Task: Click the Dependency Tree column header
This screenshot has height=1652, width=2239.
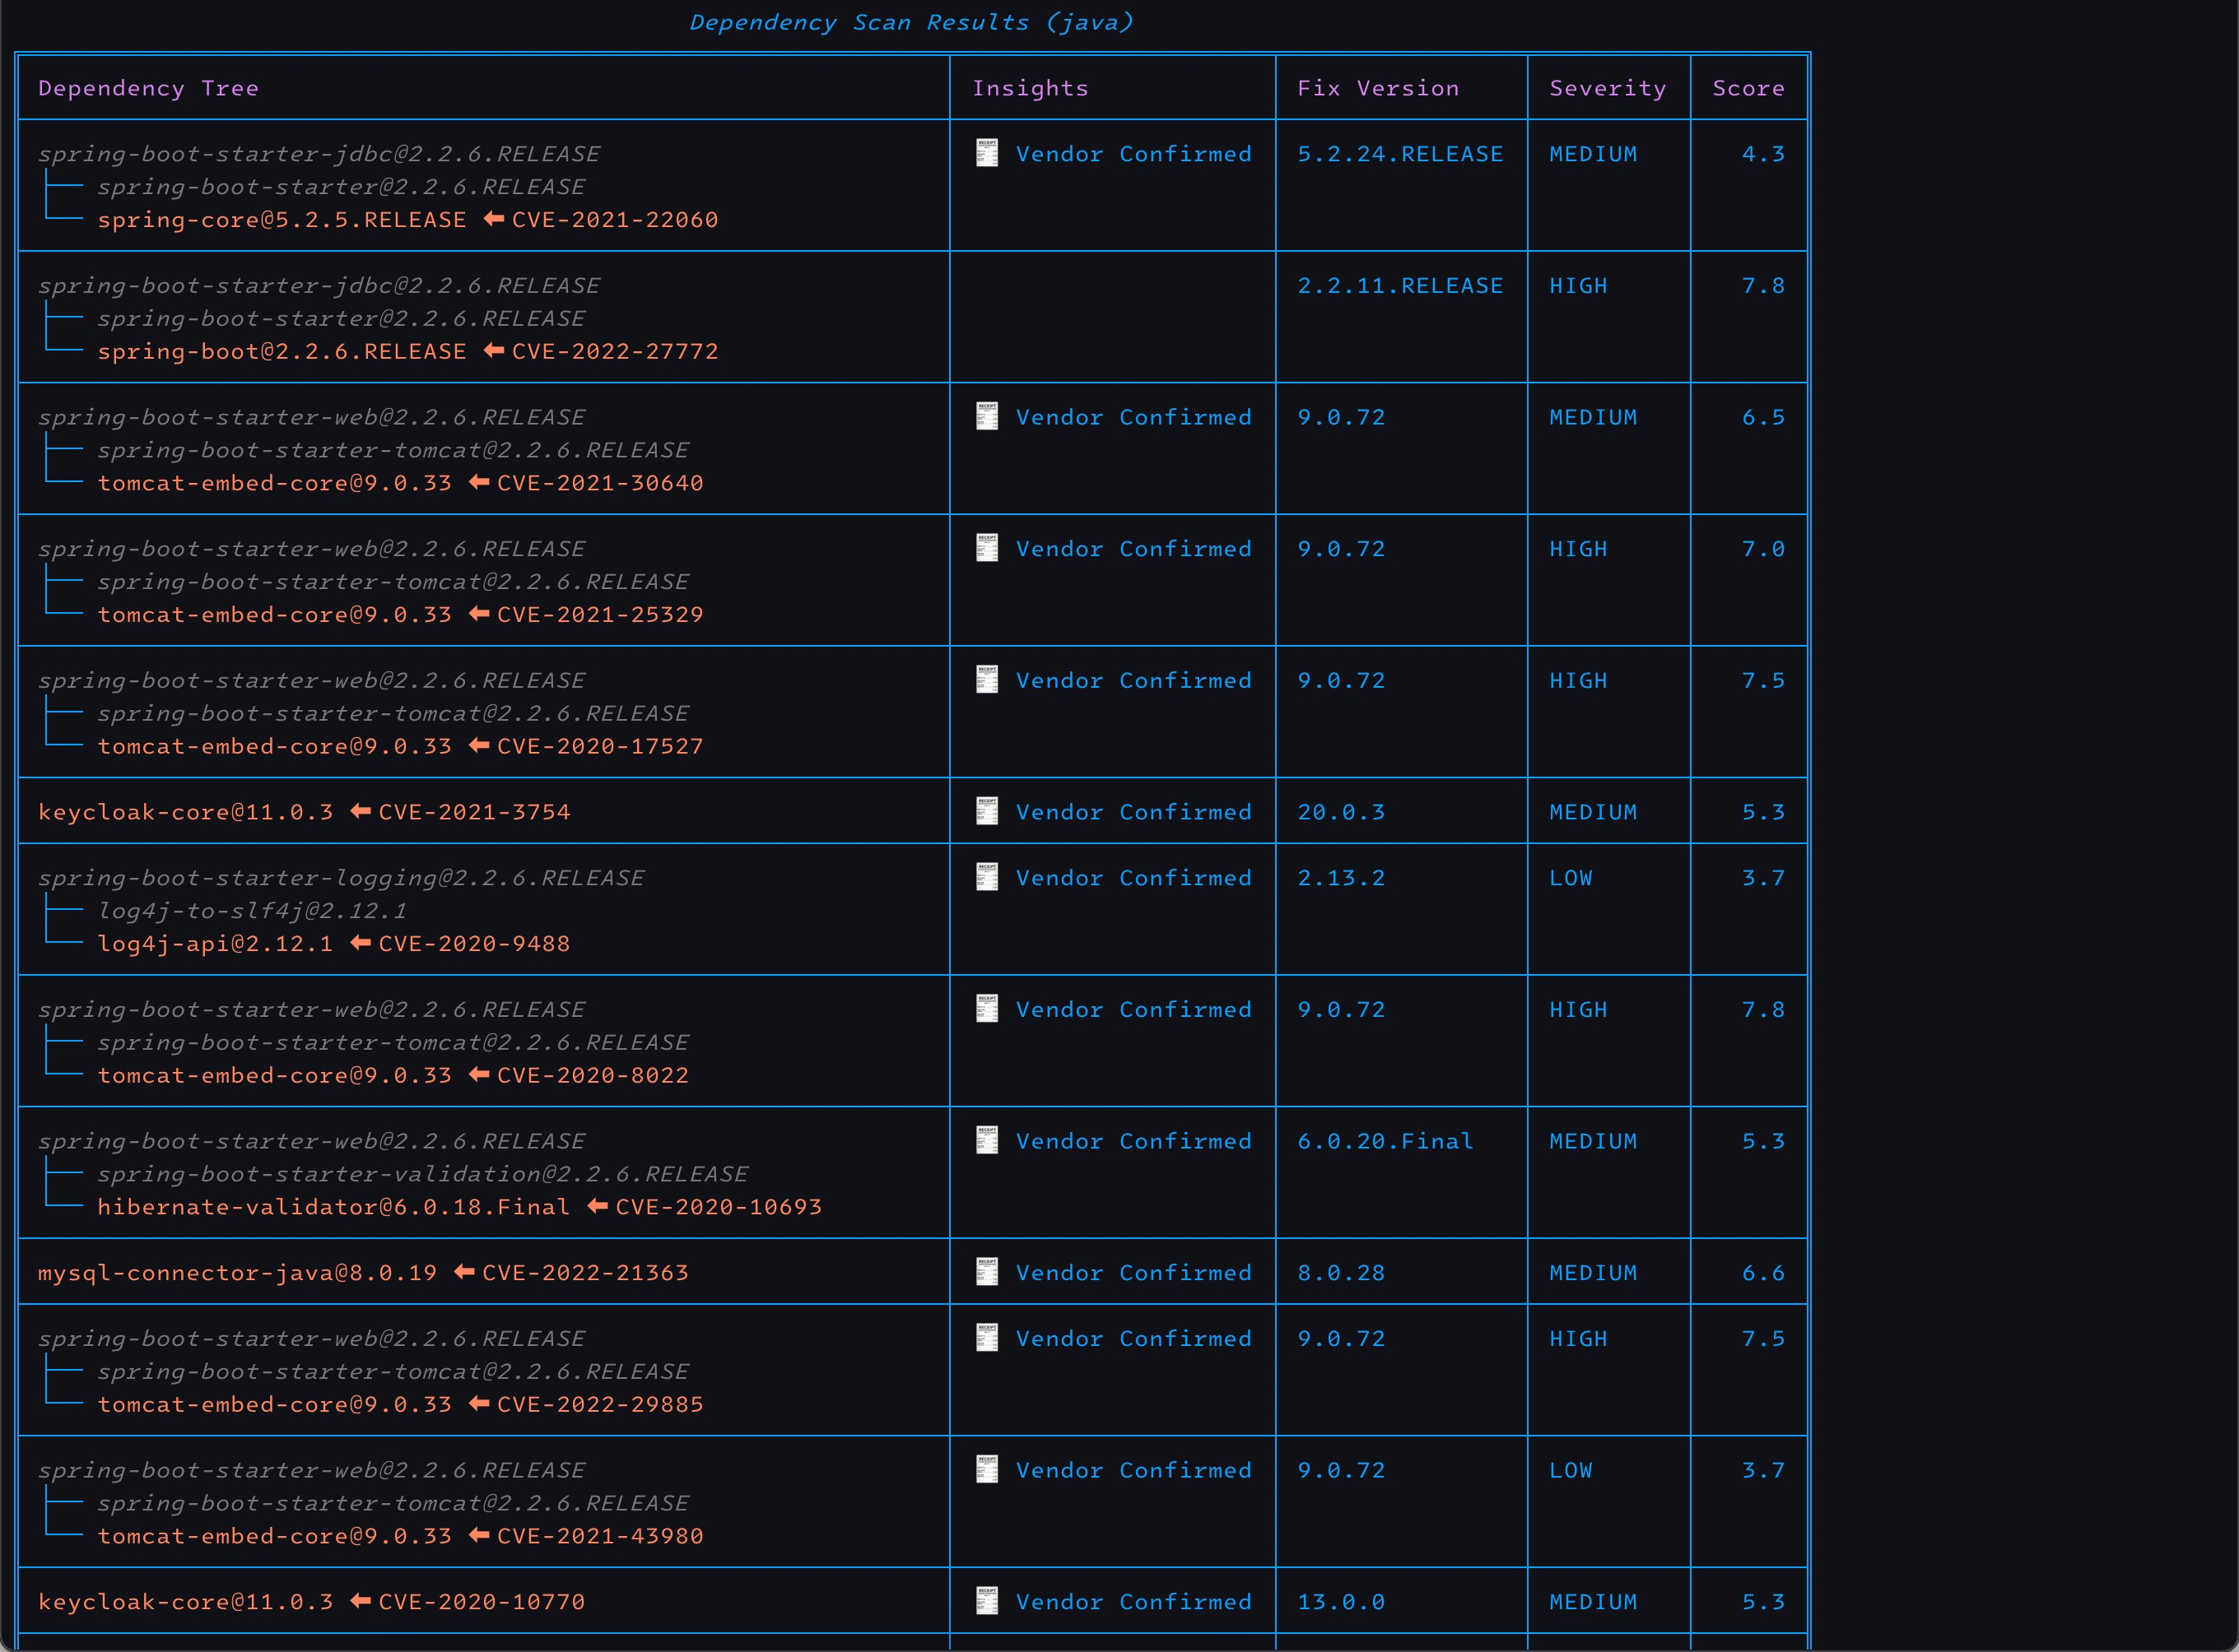Action: pyautogui.click(x=148, y=88)
